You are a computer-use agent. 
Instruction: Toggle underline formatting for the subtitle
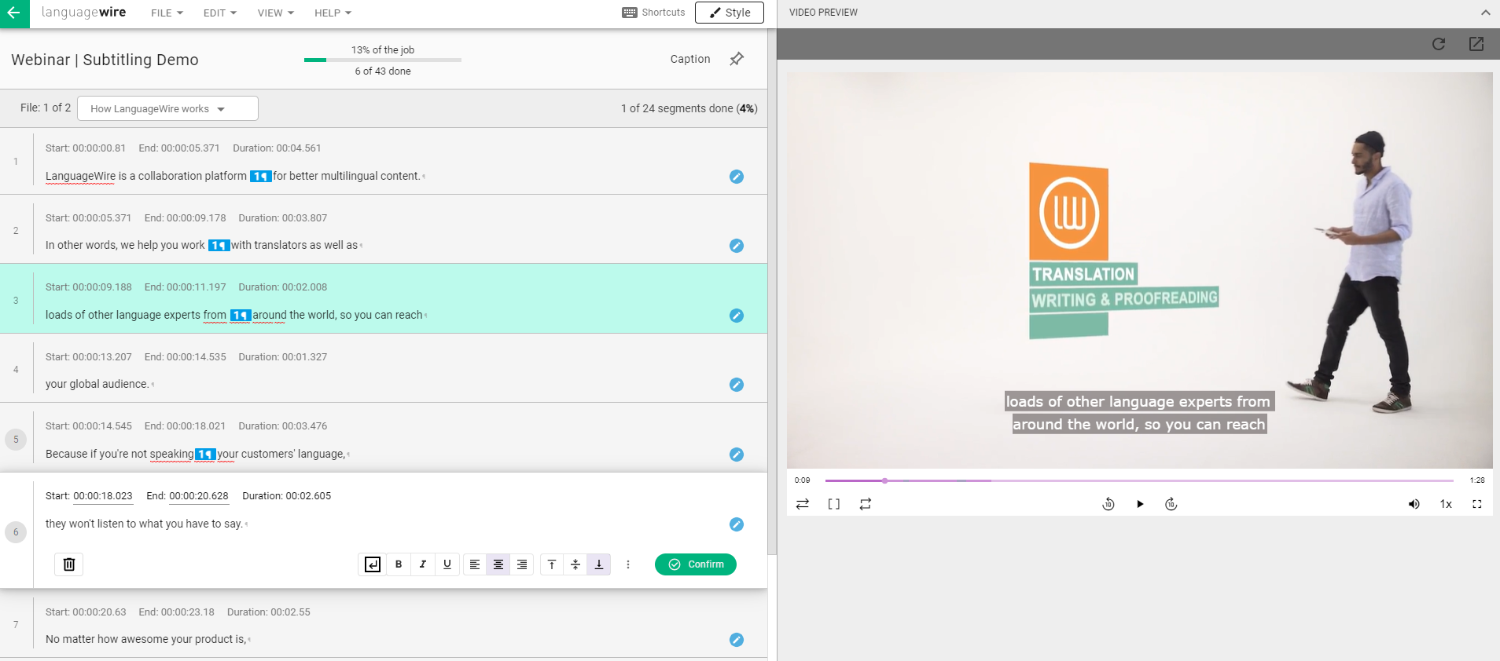click(x=447, y=564)
